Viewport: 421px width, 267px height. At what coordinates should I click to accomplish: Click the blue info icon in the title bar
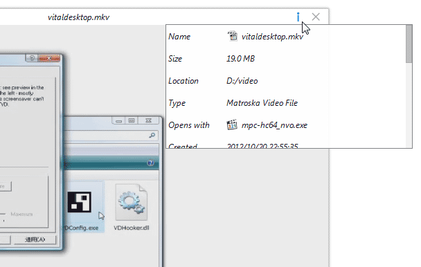click(x=298, y=17)
